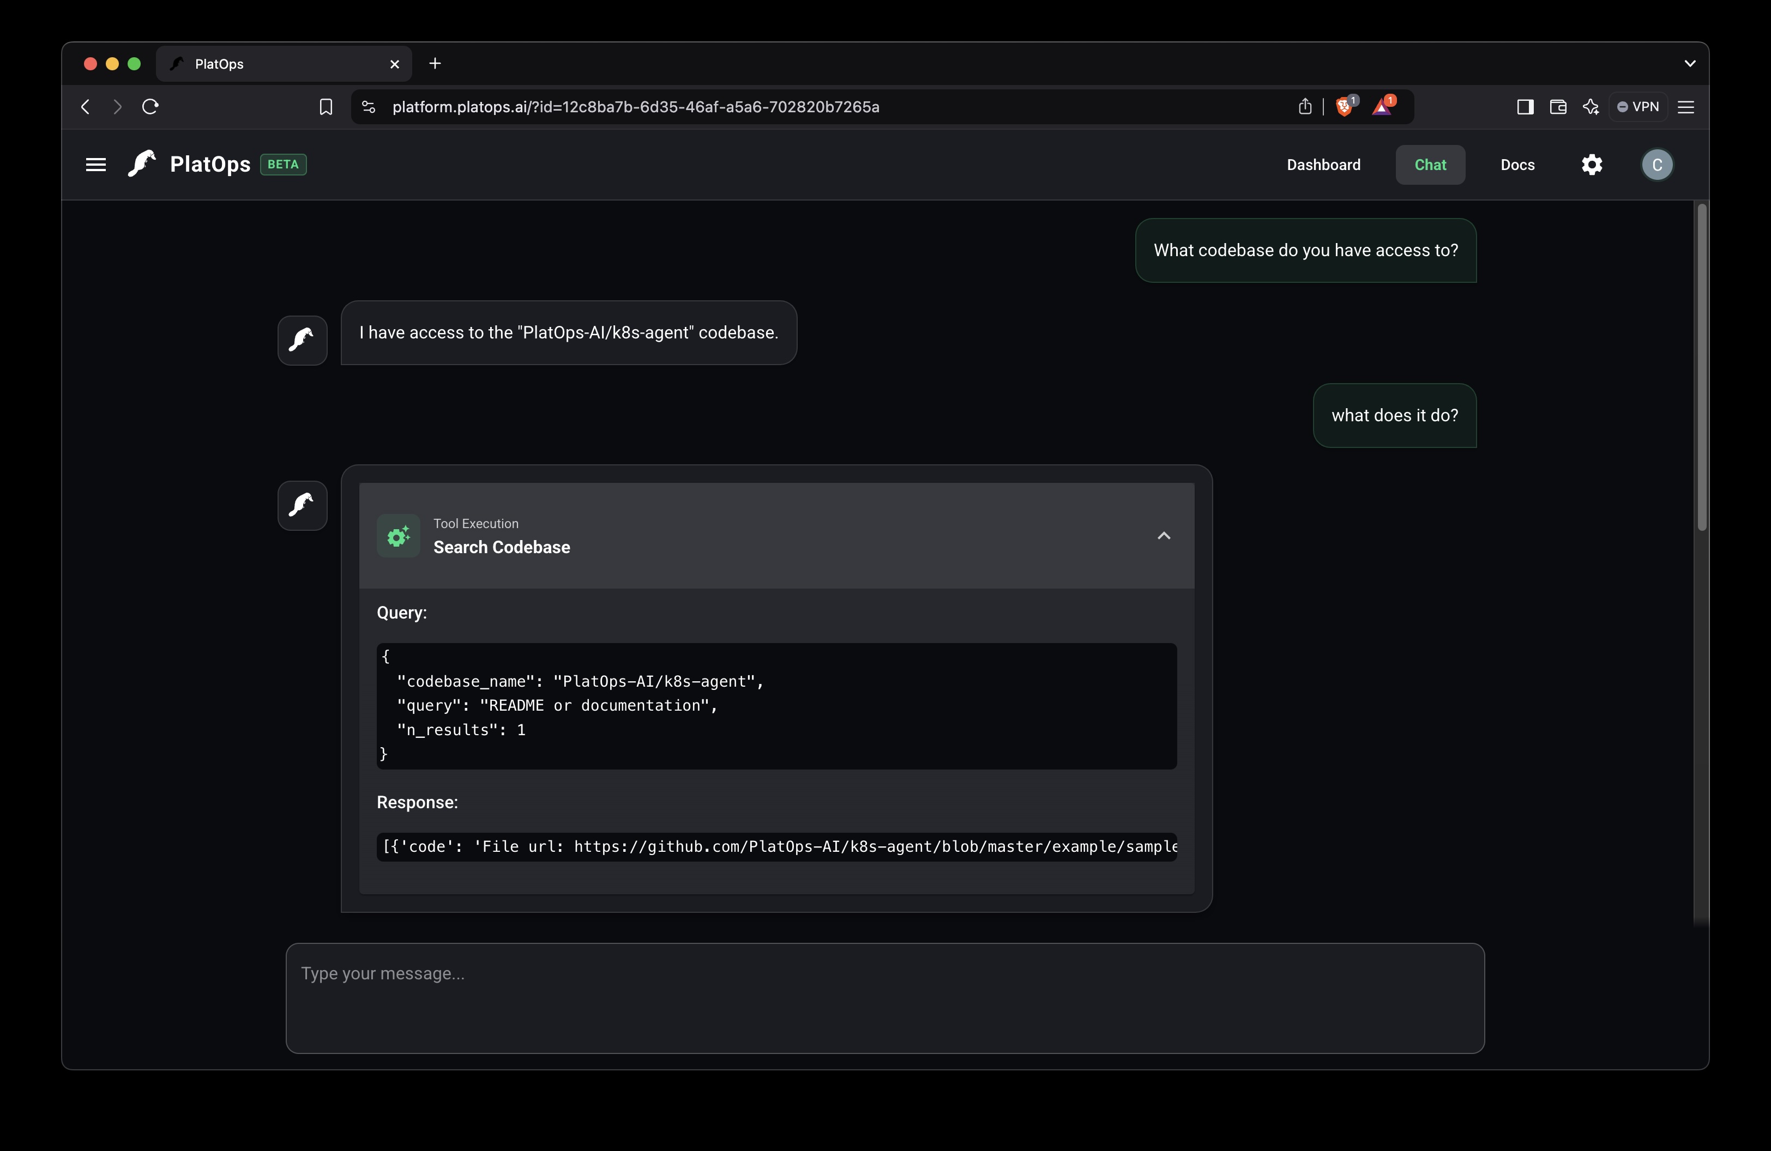Click the Tool Execution gear icon

pos(398,536)
